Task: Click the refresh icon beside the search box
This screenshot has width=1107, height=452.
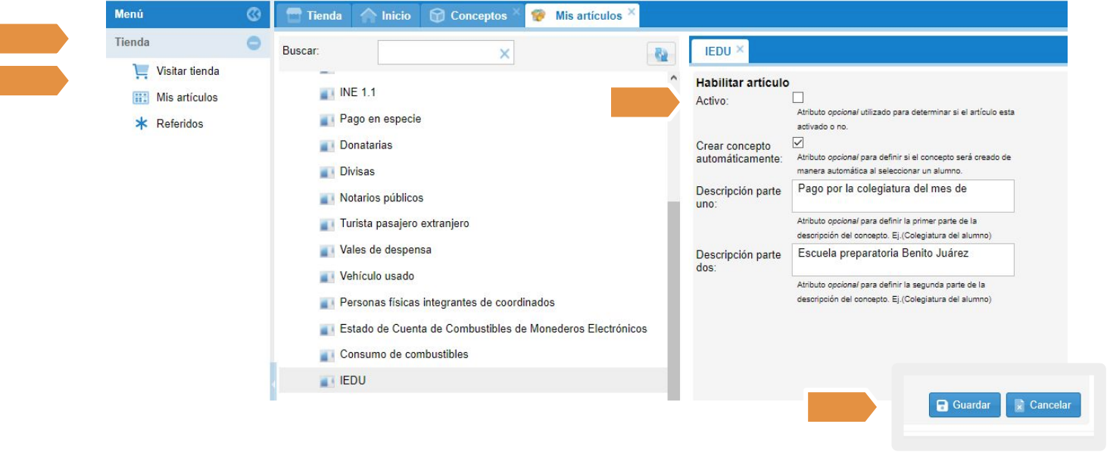Action: 660,54
